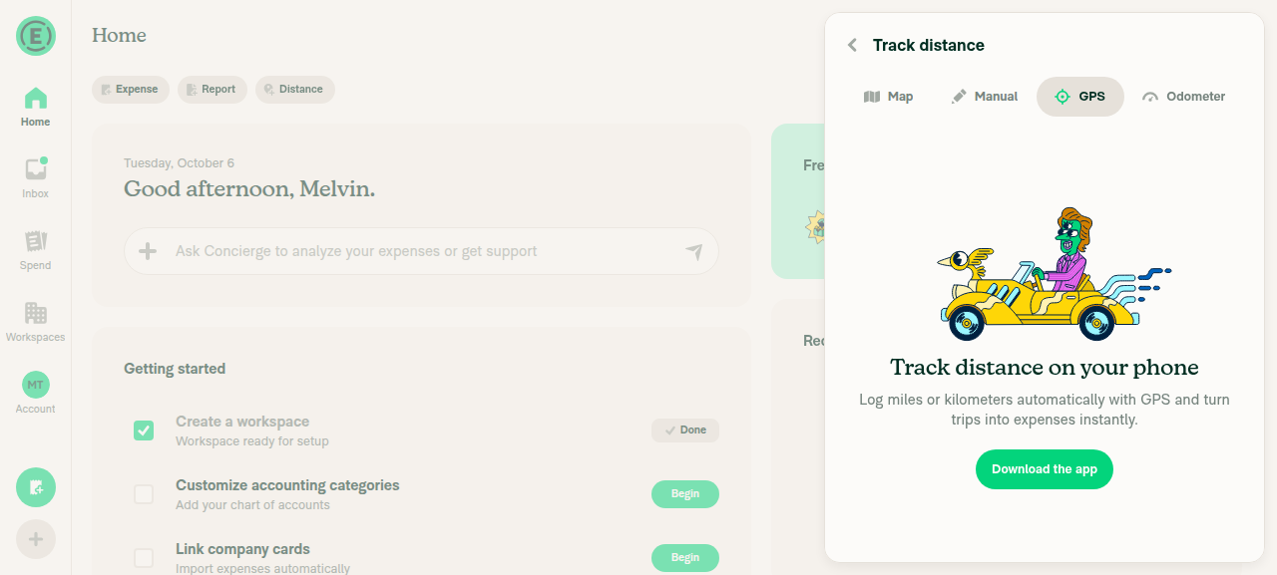Click Begin for Customize accounting categories
The height and width of the screenshot is (575, 1277).
coord(685,494)
